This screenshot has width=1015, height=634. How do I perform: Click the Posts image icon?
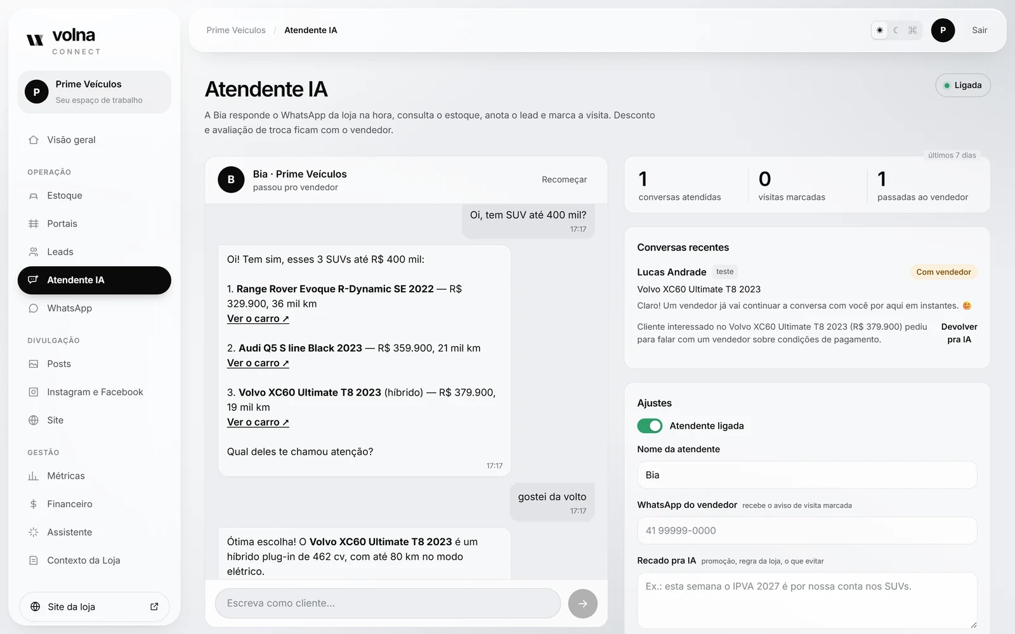(x=34, y=364)
